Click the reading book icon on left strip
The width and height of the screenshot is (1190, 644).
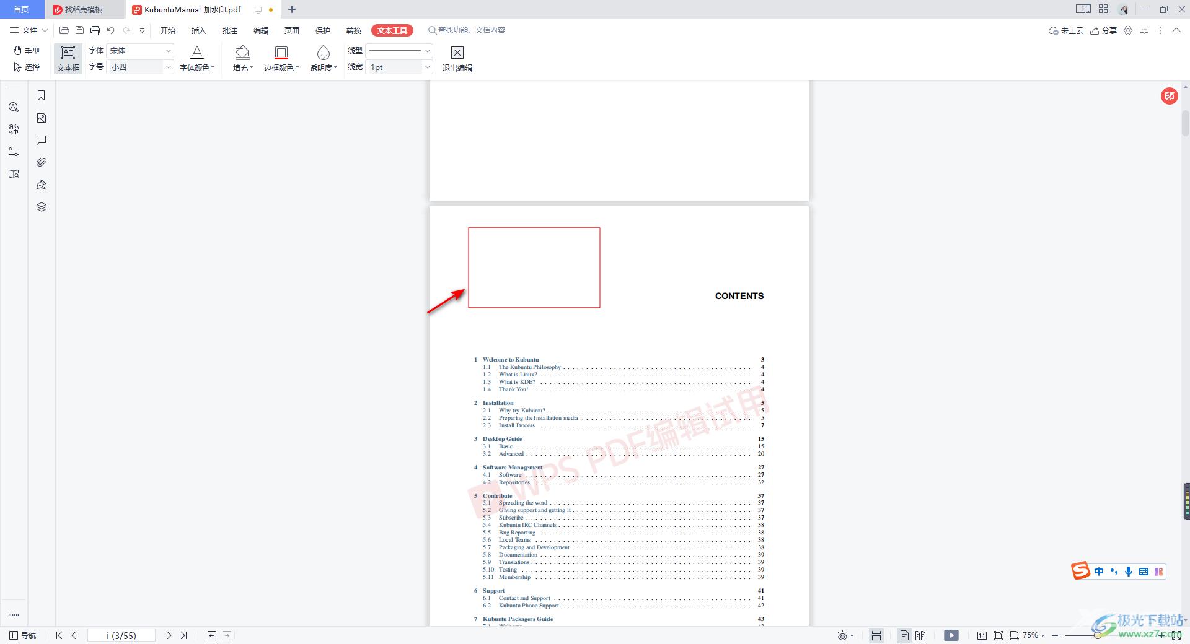point(14,174)
